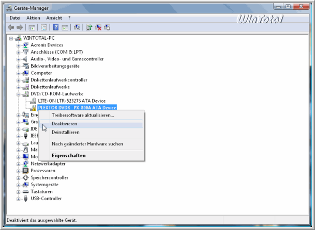This screenshot has width=315, height=230.
Task: Choose Deaktivieren in the context menu
Action: tap(92, 124)
